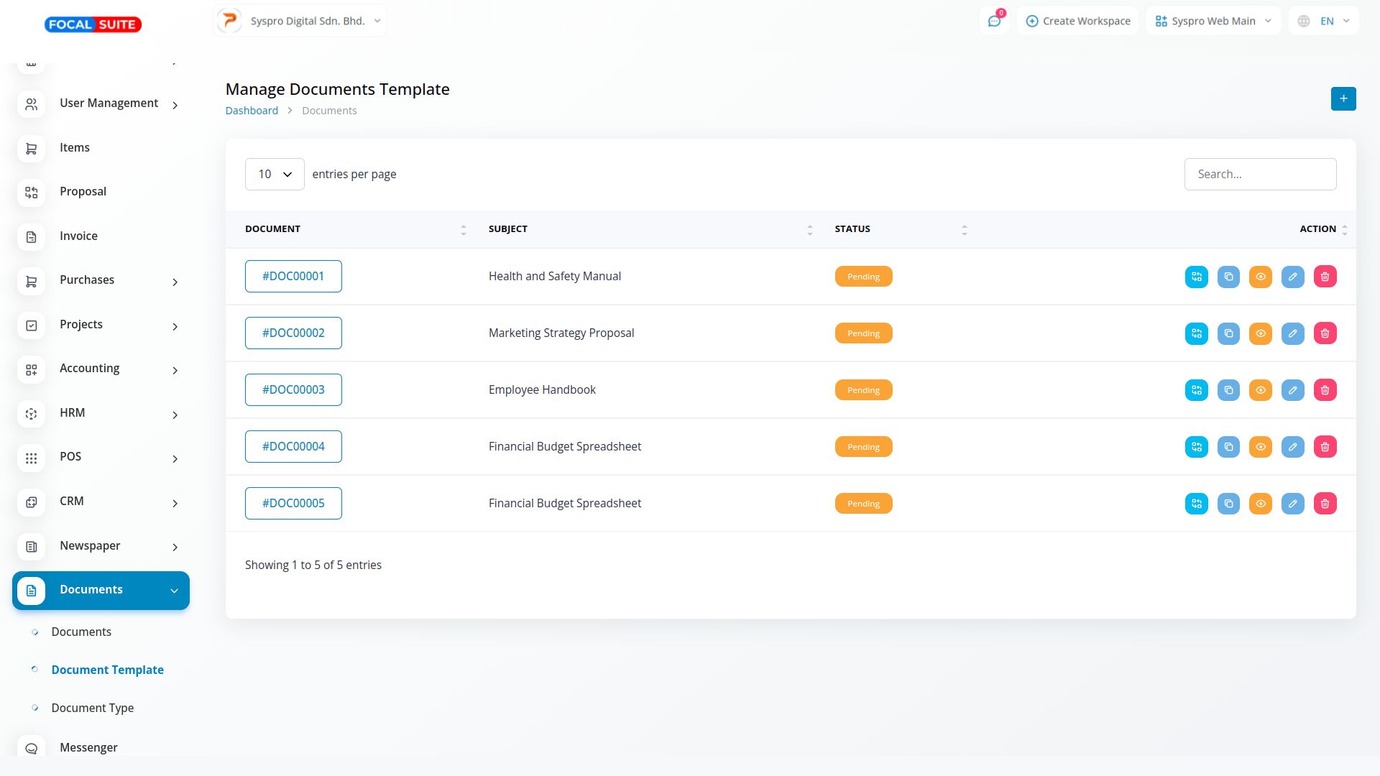Screen dimensions: 1380x776
Task: Delete the #DOC00004 template
Action: (x=1325, y=447)
